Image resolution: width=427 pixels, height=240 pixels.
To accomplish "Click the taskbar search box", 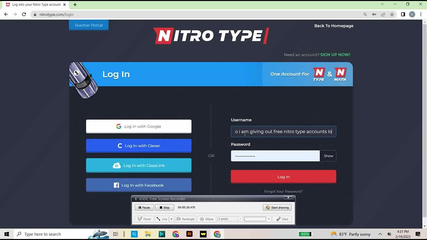I will (x=62, y=234).
